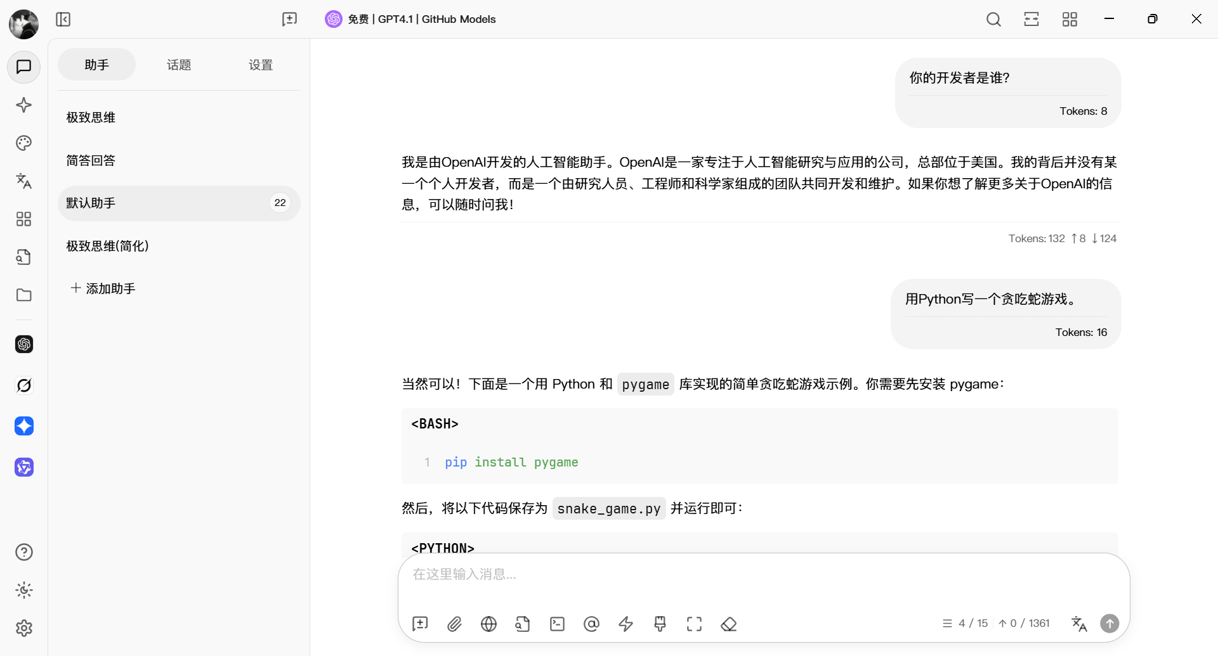Select the 简答回答 assistant
The width and height of the screenshot is (1218, 656).
point(179,160)
